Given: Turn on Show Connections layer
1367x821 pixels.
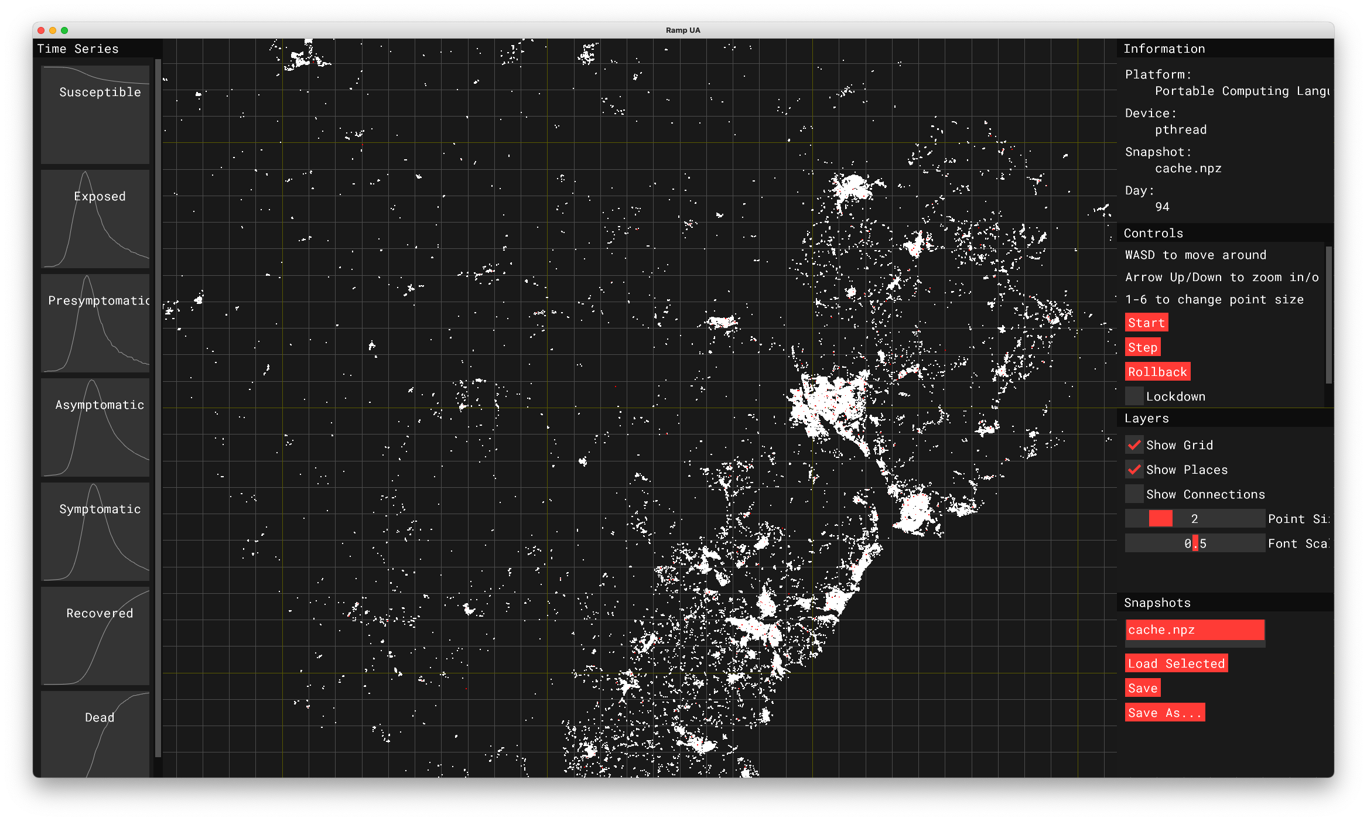Looking at the screenshot, I should click(x=1134, y=494).
